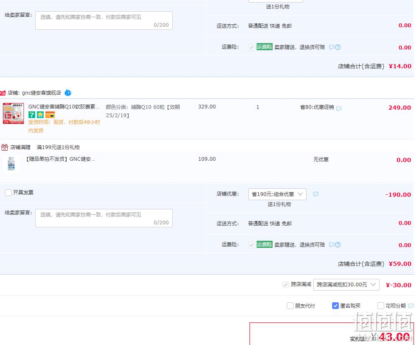Click the 店铺满赠 label

click(20, 147)
